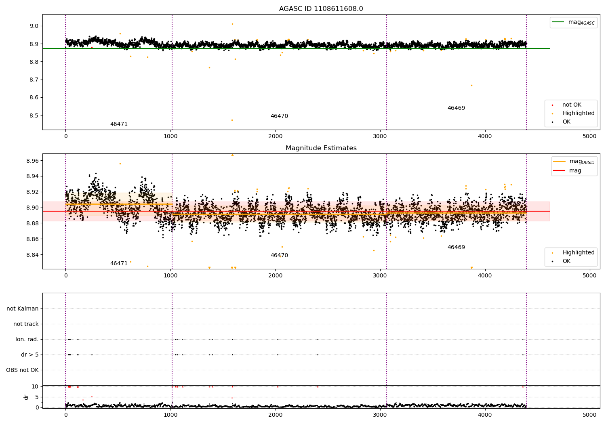Click the 'not track' row label
606x424 pixels.
pos(26,324)
